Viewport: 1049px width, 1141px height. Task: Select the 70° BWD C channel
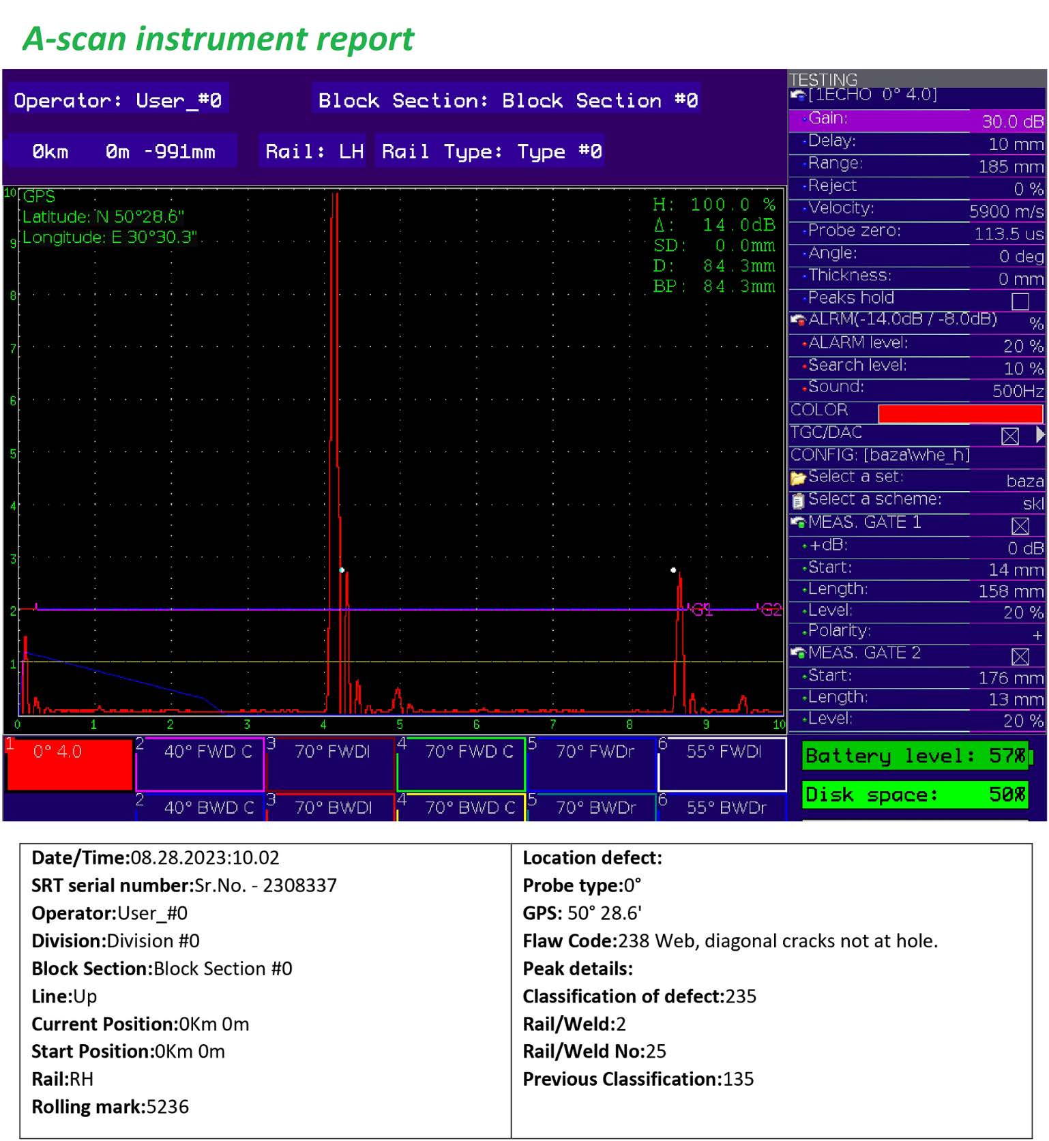[461, 807]
